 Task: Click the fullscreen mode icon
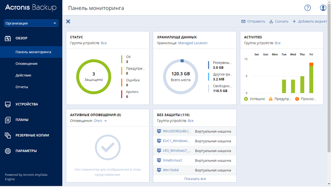click(x=68, y=21)
